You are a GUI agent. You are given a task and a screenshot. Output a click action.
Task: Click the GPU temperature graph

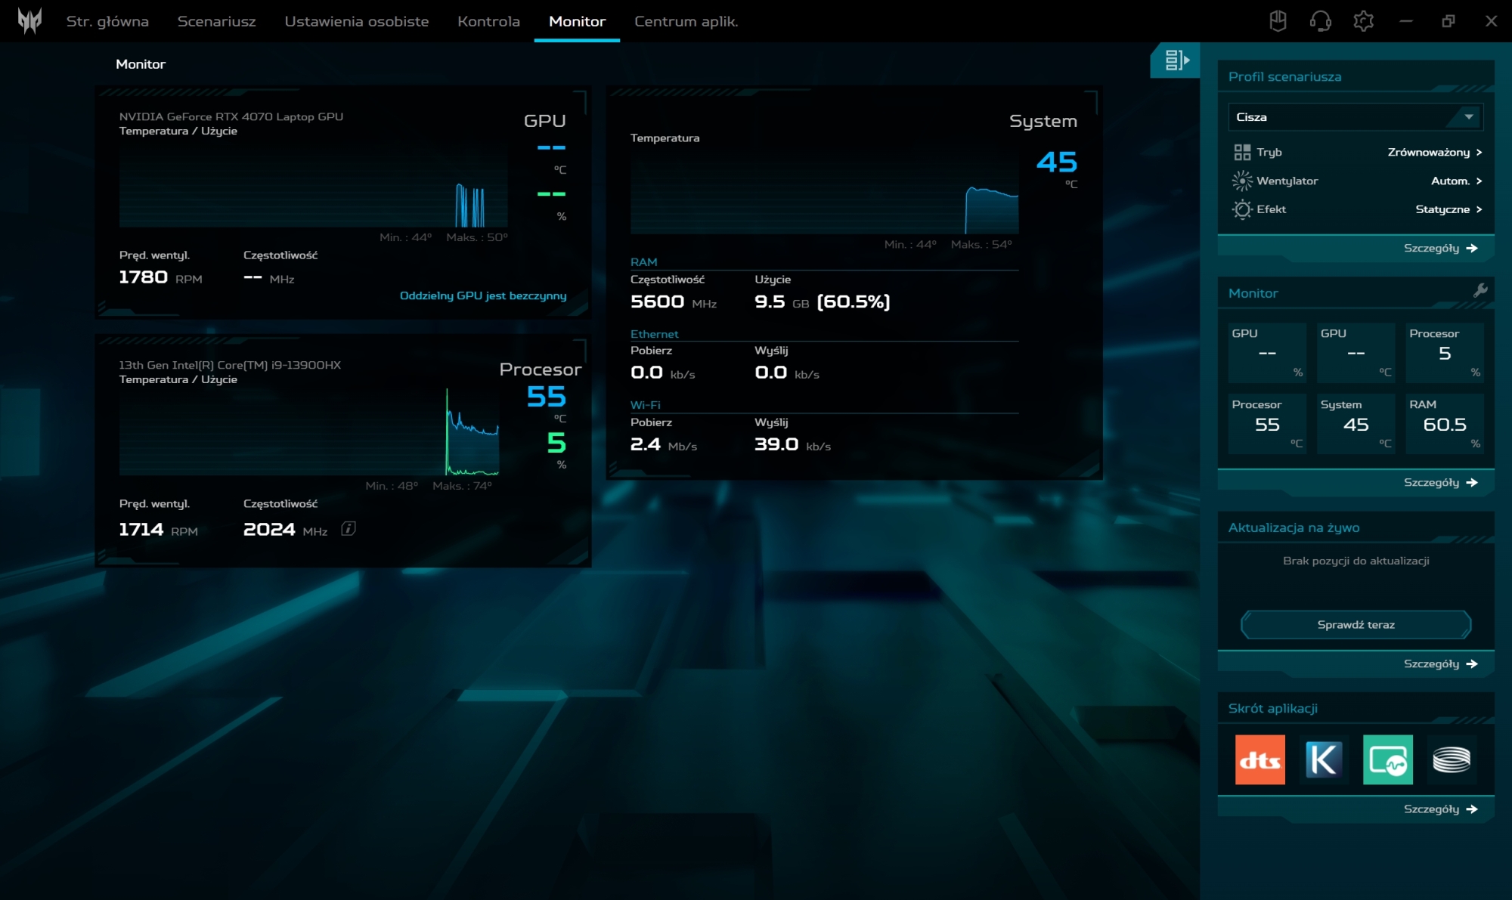point(314,186)
